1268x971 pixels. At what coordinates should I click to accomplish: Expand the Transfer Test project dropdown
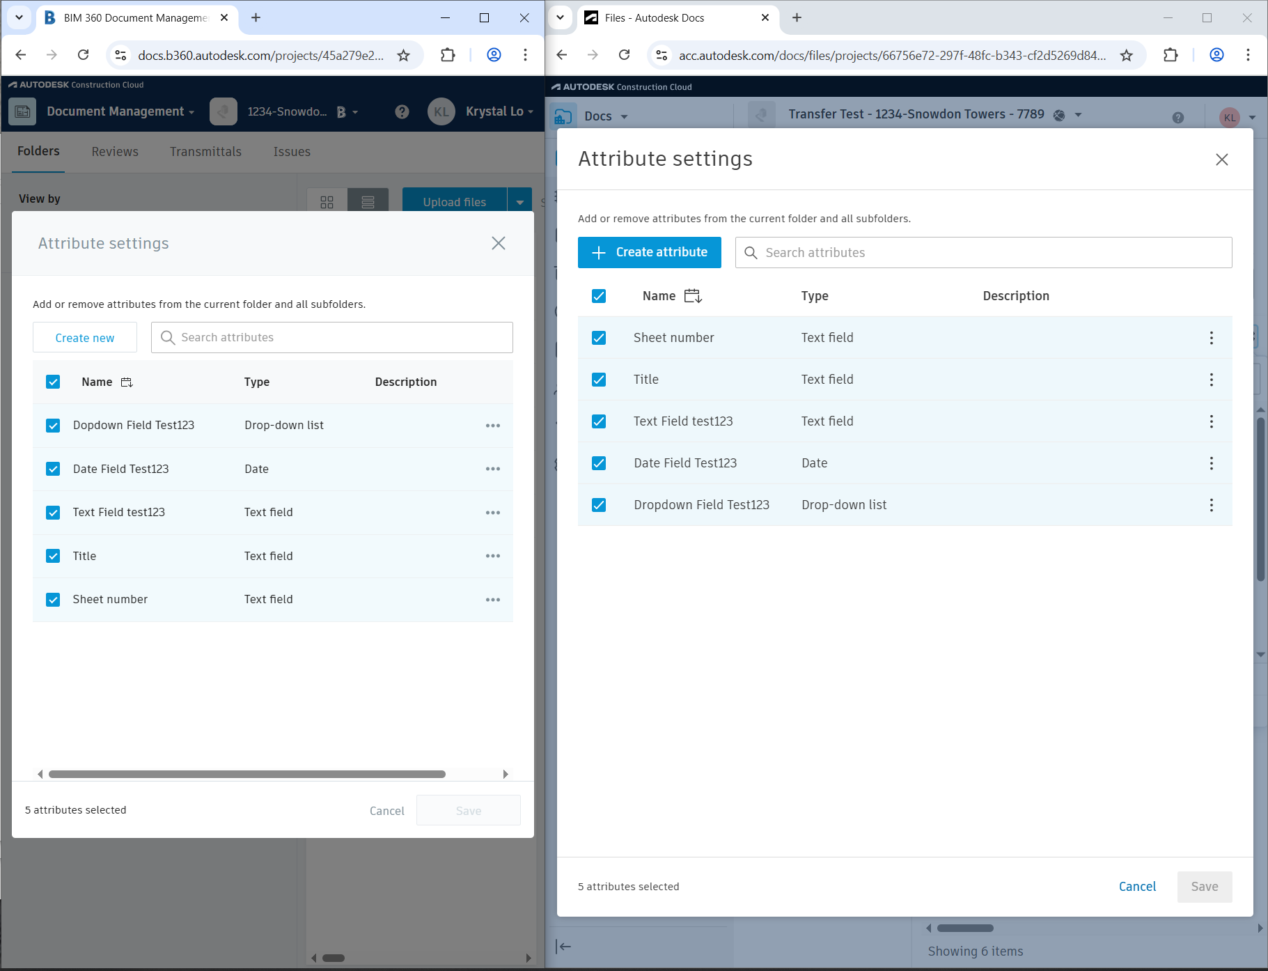tap(1078, 115)
